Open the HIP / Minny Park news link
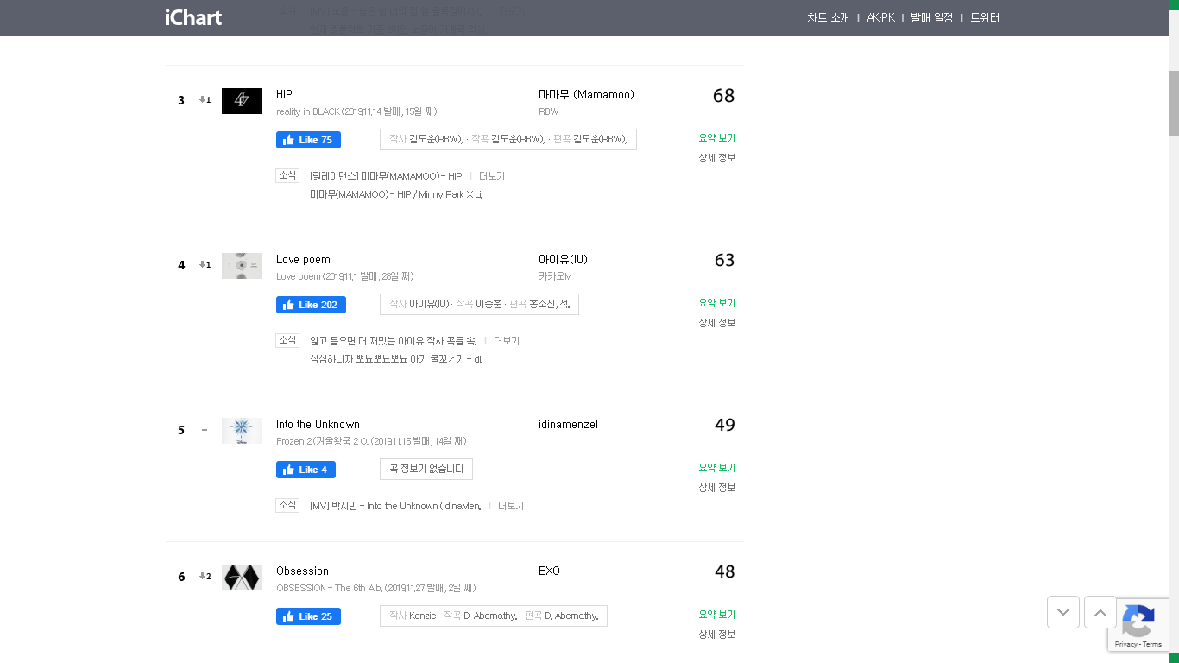 point(396,194)
